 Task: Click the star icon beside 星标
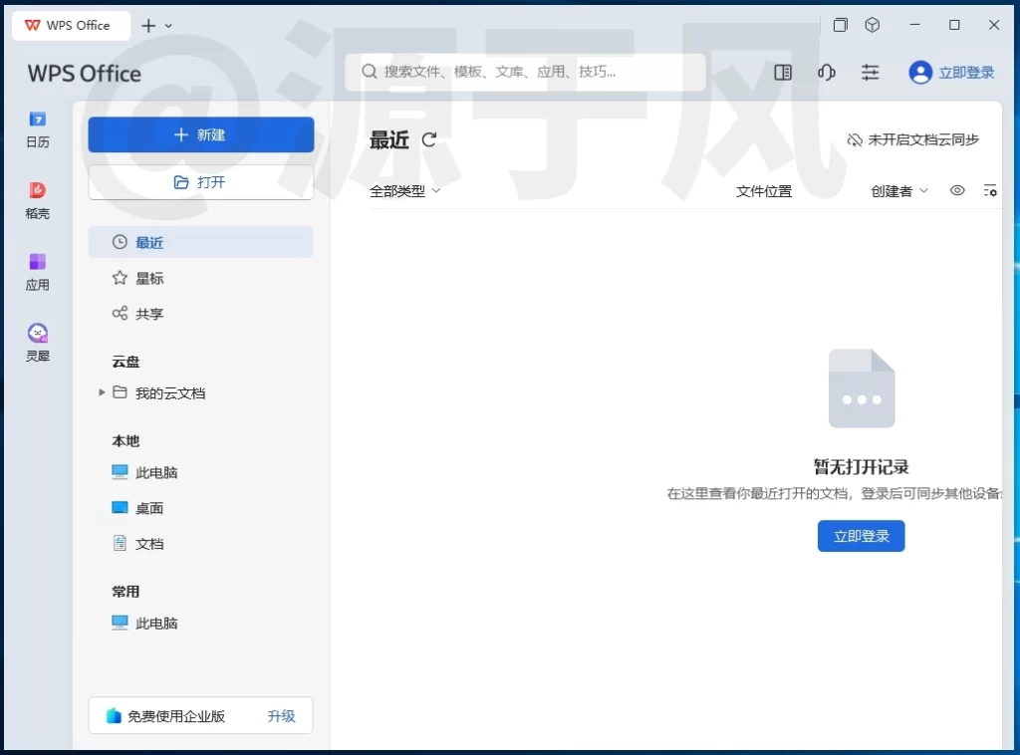tap(120, 278)
